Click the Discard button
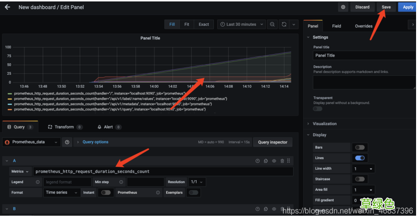The height and width of the screenshot is (220, 418). click(x=363, y=7)
